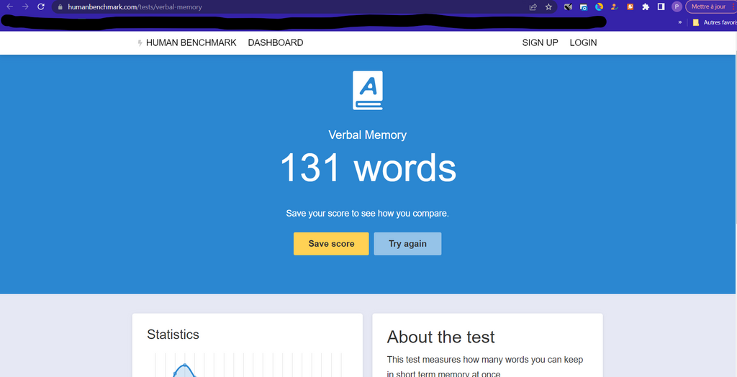Click the Save your score to compare text
The width and height of the screenshot is (737, 377).
click(368, 214)
